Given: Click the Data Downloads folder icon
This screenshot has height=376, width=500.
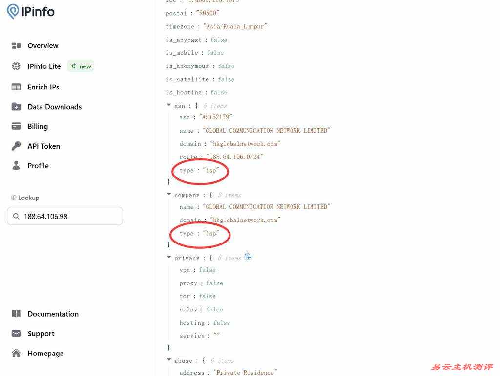Looking at the screenshot, I should point(16,106).
